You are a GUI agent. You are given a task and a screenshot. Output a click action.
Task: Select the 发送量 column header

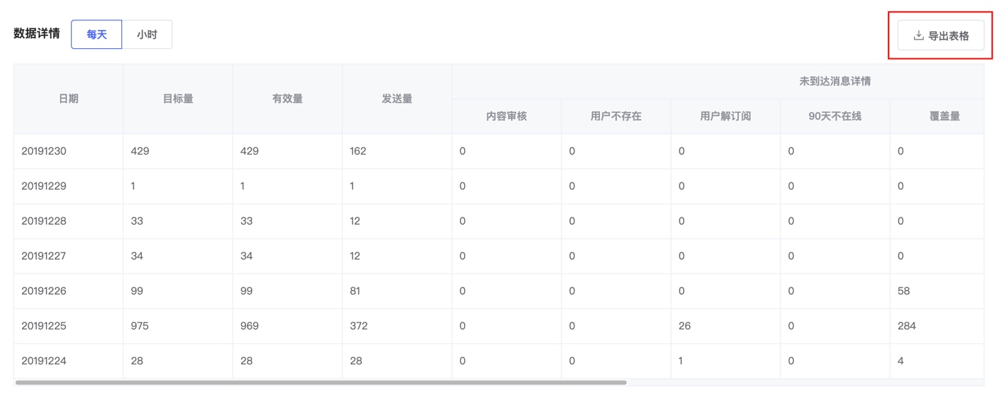(x=397, y=99)
